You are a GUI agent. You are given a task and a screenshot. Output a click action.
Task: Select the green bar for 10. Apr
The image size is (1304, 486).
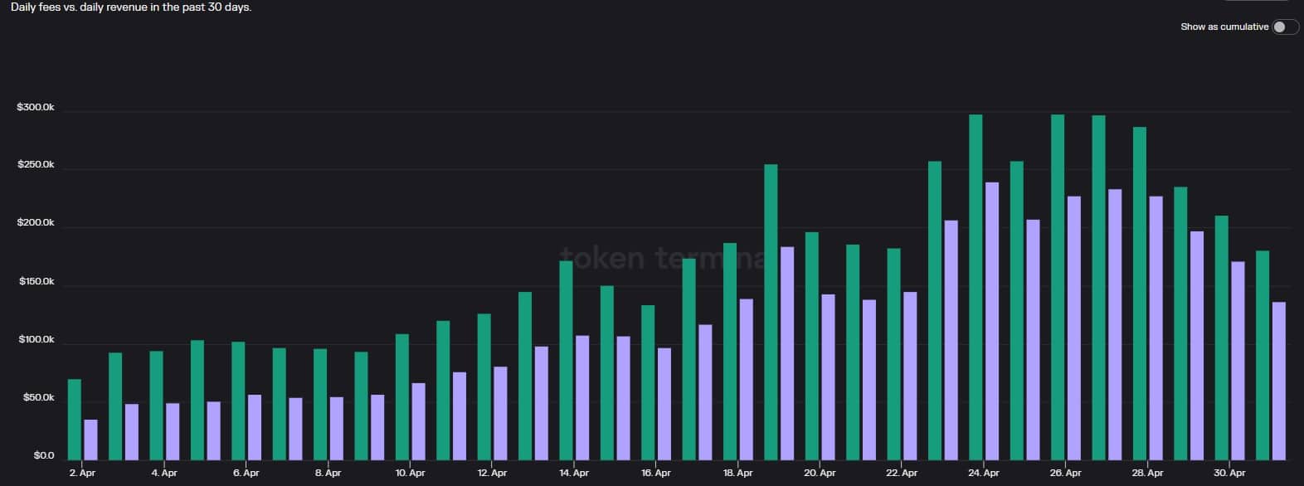pyautogui.click(x=402, y=397)
